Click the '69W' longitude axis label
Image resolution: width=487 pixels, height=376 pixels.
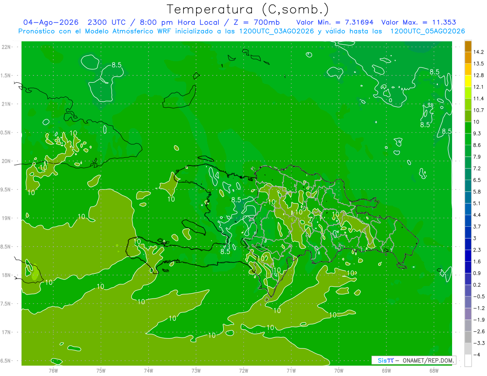tap(386, 370)
